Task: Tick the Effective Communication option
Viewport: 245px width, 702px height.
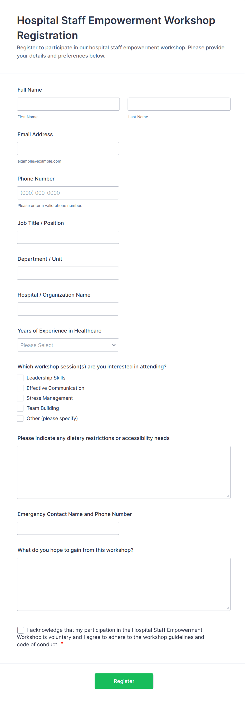Action: coord(20,388)
